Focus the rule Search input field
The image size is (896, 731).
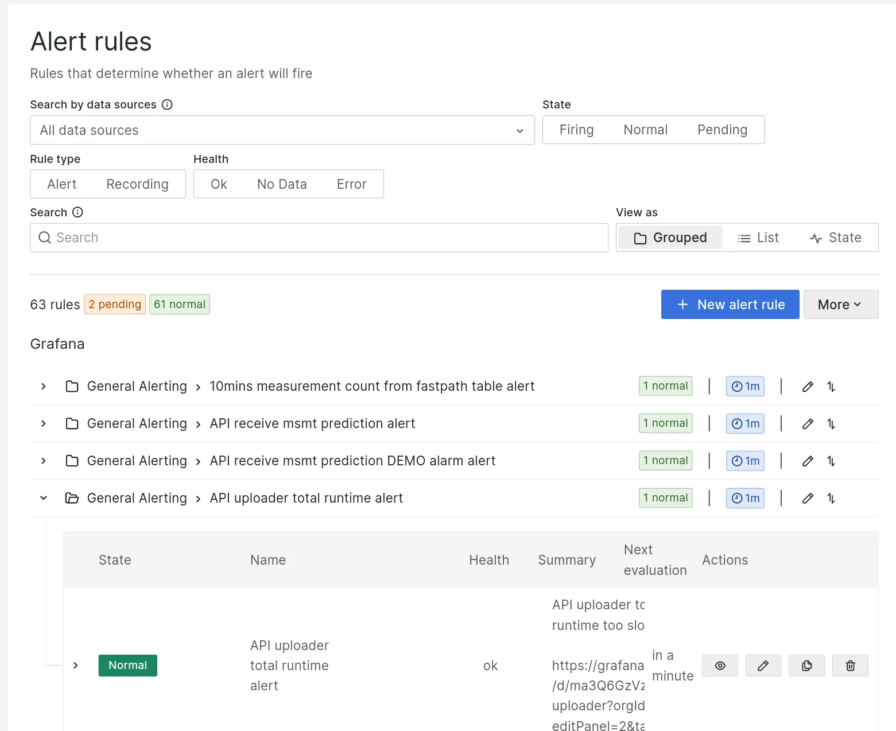[319, 238]
